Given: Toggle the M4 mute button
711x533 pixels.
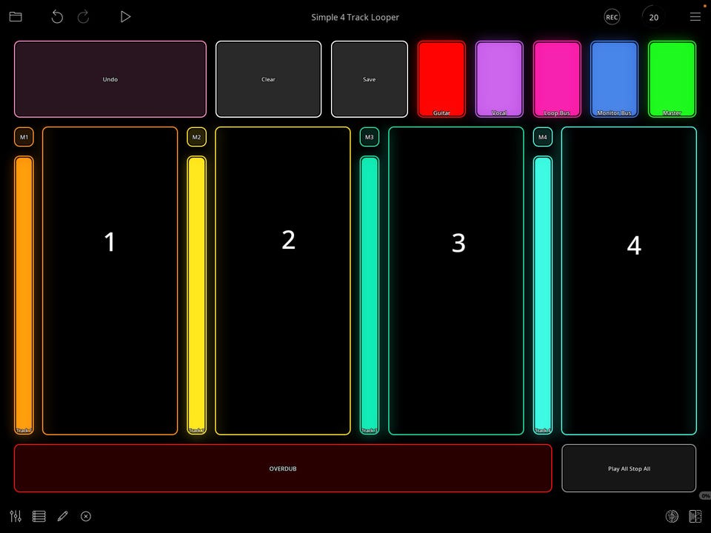Looking at the screenshot, I should click(x=543, y=137).
